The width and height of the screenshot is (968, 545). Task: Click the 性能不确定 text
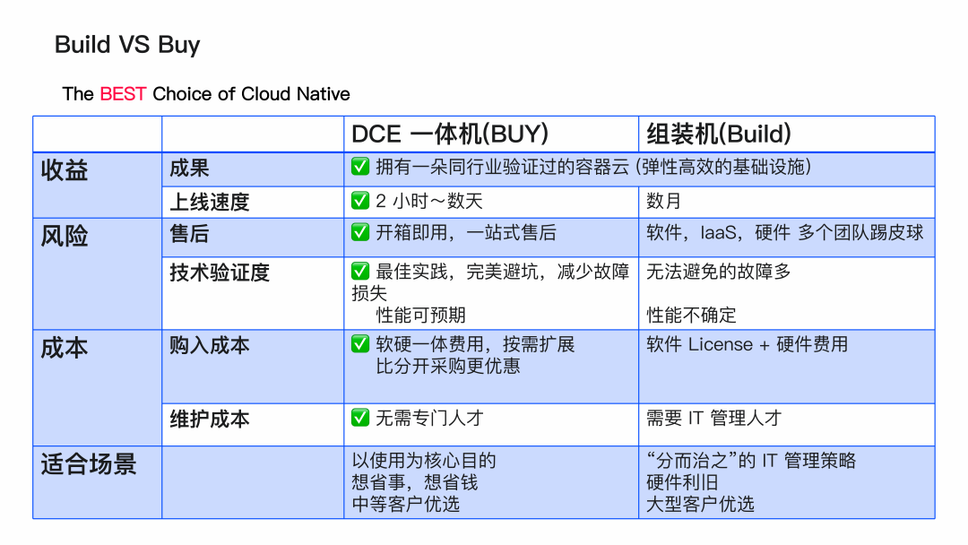691,315
